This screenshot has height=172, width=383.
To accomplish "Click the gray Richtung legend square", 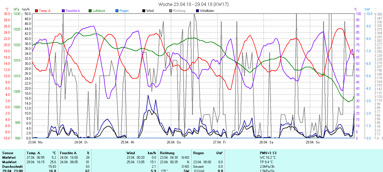I will [x=171, y=11].
